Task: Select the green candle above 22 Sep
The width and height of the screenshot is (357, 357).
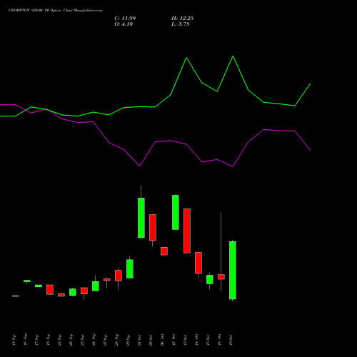Action: [73, 292]
